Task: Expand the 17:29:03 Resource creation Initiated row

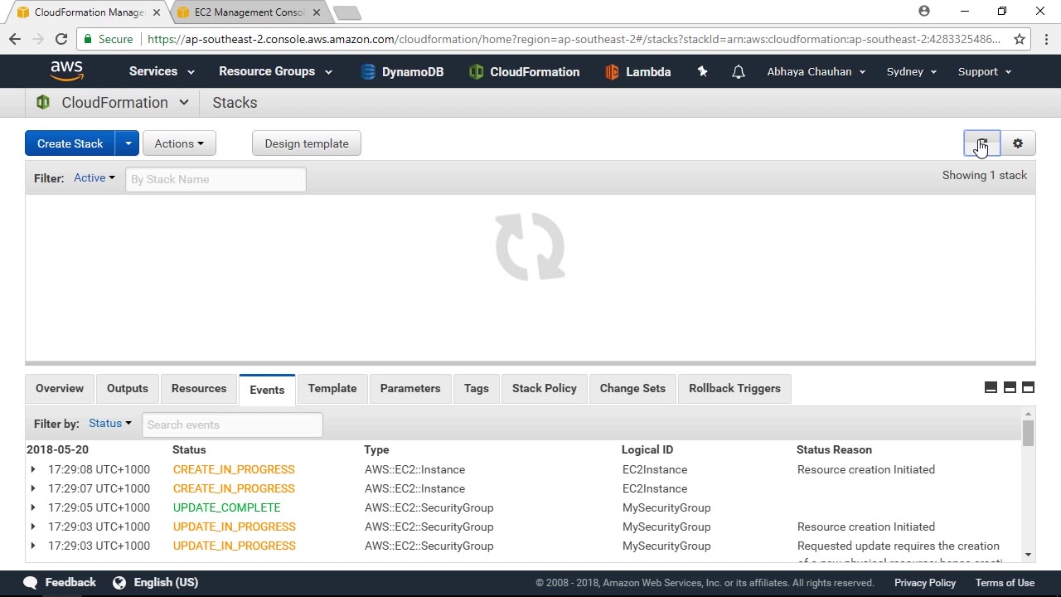Action: pyautogui.click(x=33, y=527)
